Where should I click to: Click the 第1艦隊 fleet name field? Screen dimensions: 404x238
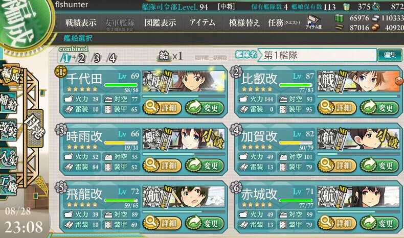317,55
